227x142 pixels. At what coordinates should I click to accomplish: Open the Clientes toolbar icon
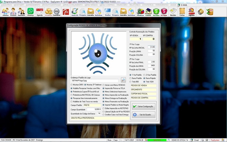(5, 12)
